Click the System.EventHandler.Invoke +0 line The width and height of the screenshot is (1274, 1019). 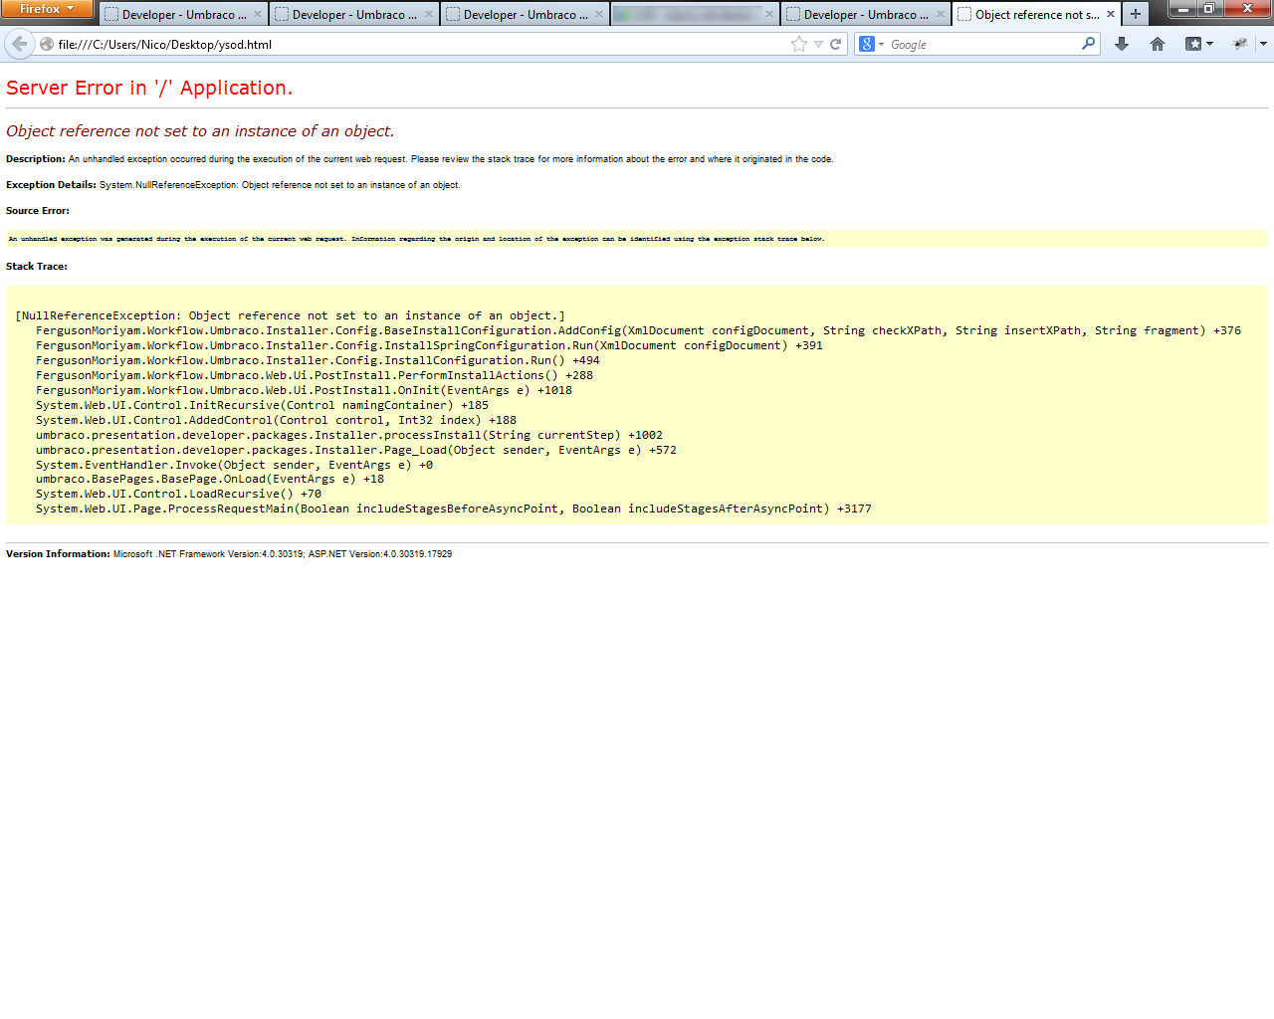pyautogui.click(x=234, y=465)
